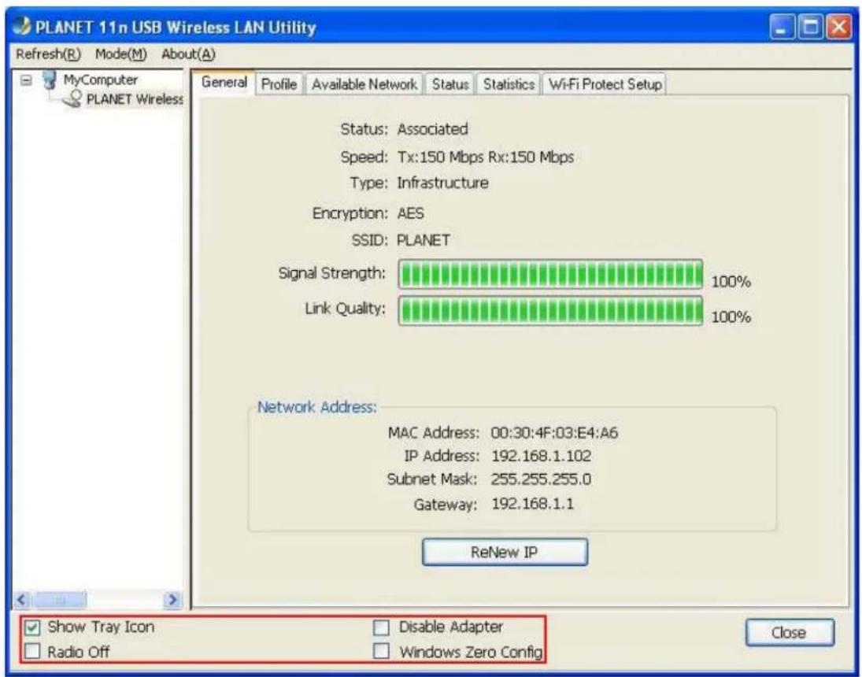
Task: Click the speed value Tx:150 Mbps Rx:150 Mbps
Action: [486, 157]
